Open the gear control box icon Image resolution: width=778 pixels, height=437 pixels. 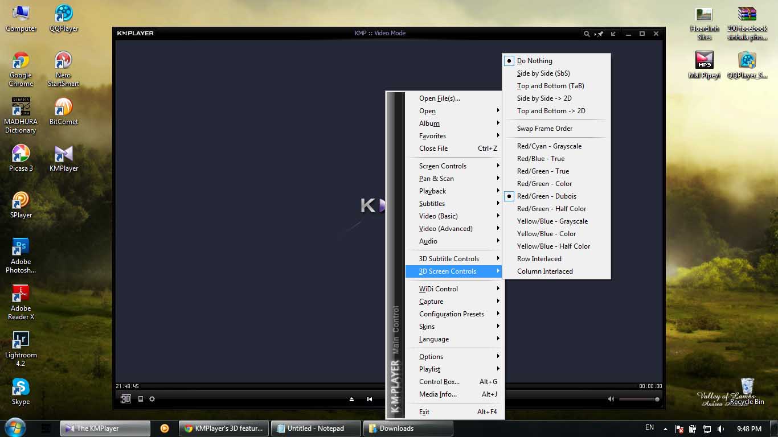(x=152, y=399)
